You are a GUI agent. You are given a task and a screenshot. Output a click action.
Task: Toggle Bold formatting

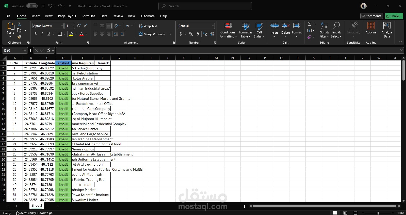click(x=36, y=34)
